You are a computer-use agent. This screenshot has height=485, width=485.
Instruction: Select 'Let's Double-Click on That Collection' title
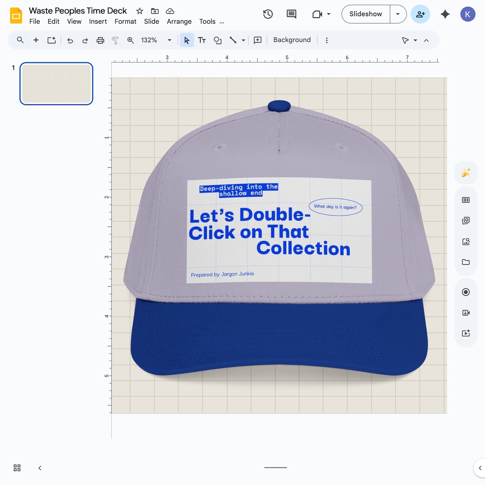[x=270, y=232]
